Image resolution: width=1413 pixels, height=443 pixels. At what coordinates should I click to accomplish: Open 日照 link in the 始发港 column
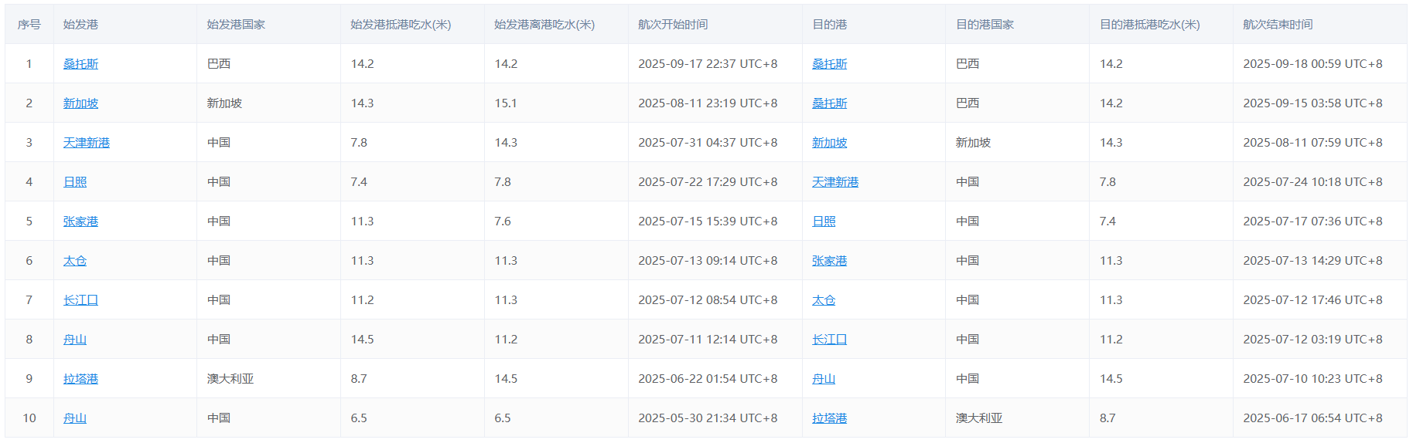click(x=75, y=182)
